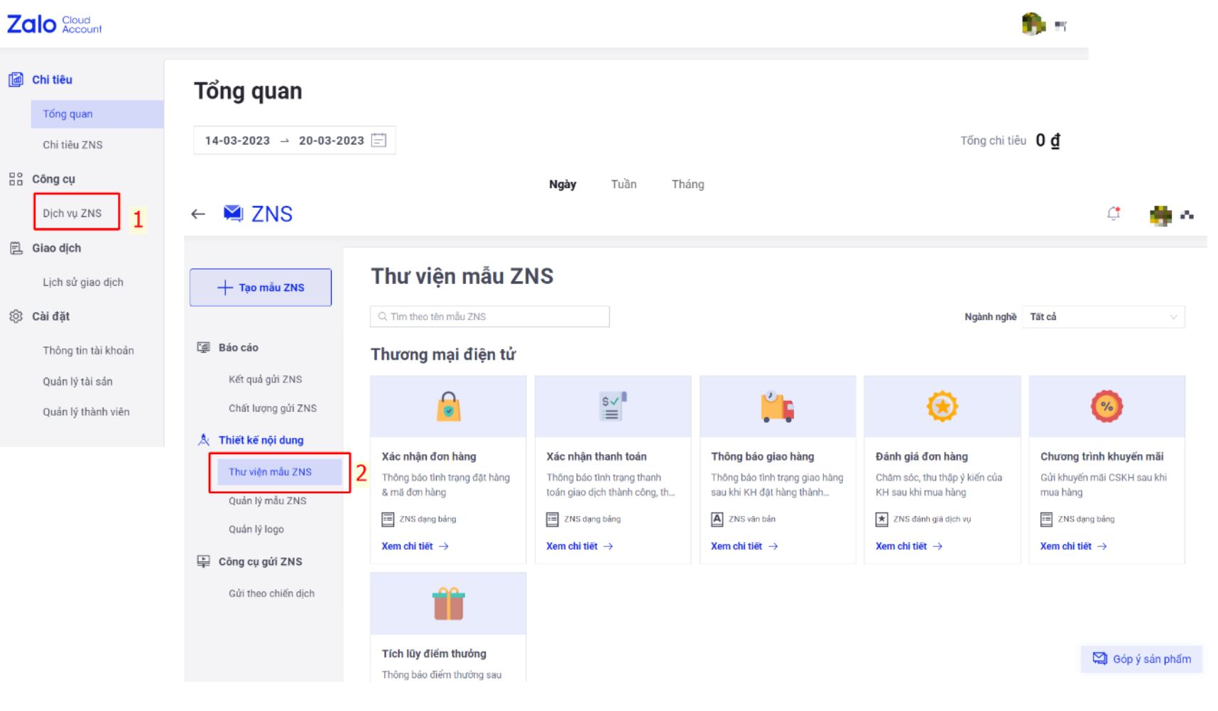Switch to the Ngày tab
The width and height of the screenshot is (1218, 711).
point(562,184)
